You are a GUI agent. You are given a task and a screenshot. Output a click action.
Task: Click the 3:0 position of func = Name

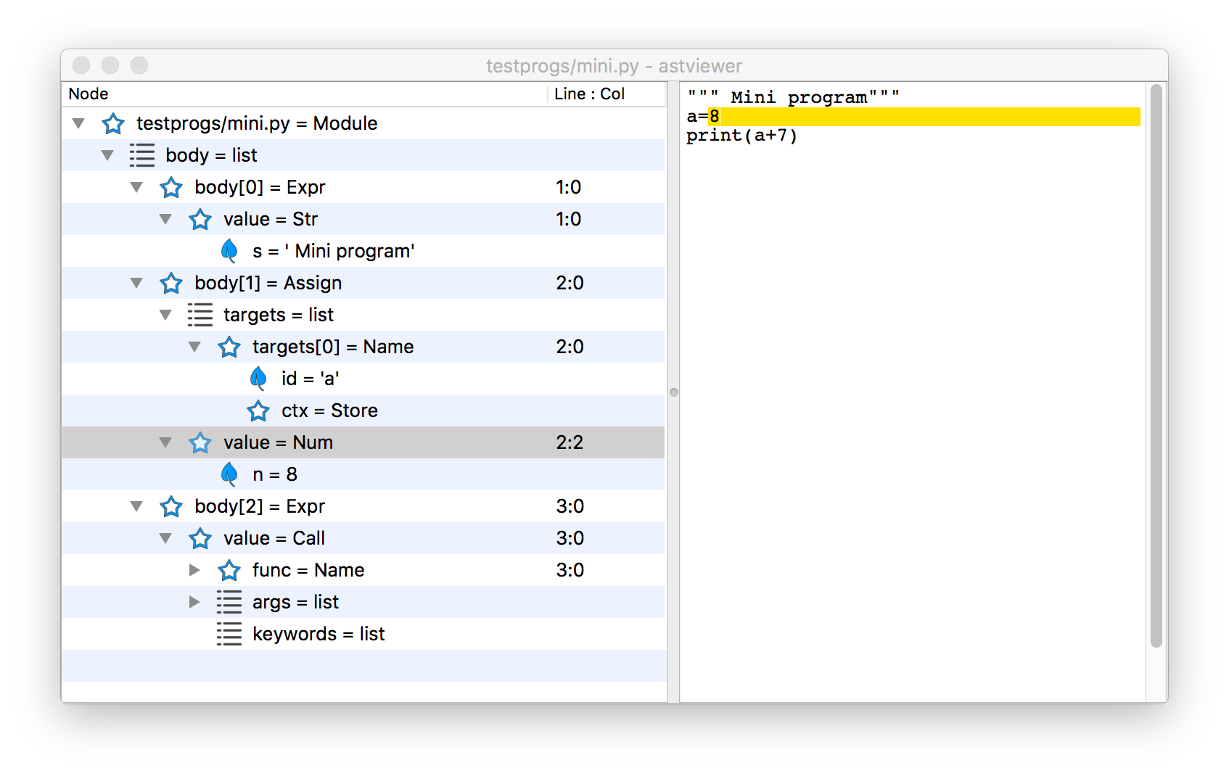570,570
